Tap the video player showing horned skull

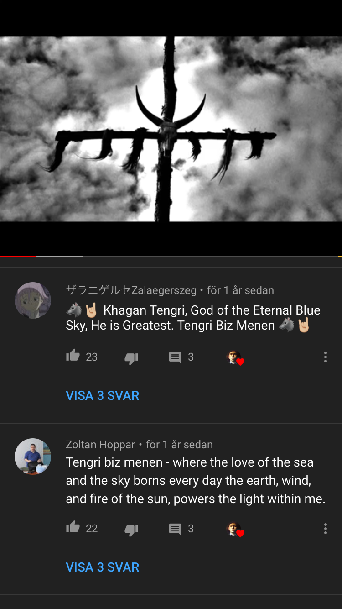171,129
